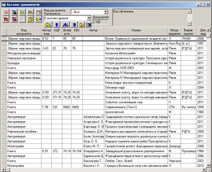Viewport: 212px width, 172px height.
Task: Click the Брошура document type cell
Action: (24, 63)
